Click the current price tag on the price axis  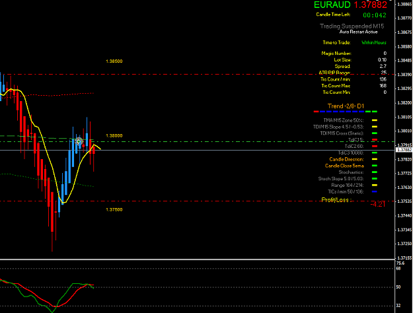(x=404, y=150)
